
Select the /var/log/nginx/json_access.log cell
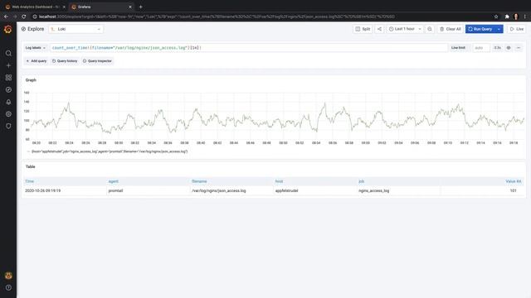tap(232, 191)
